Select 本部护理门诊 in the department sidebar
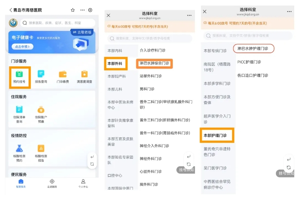Image resolution: width=299 pixels, height=198 pixels. 215,135
